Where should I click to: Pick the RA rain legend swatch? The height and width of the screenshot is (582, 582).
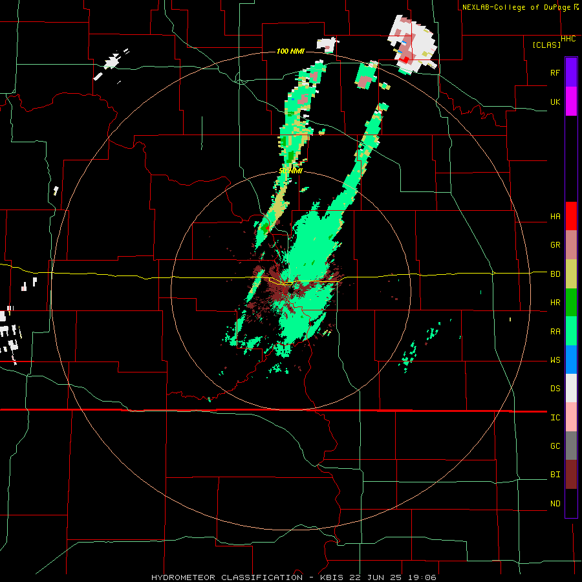pyautogui.click(x=571, y=331)
